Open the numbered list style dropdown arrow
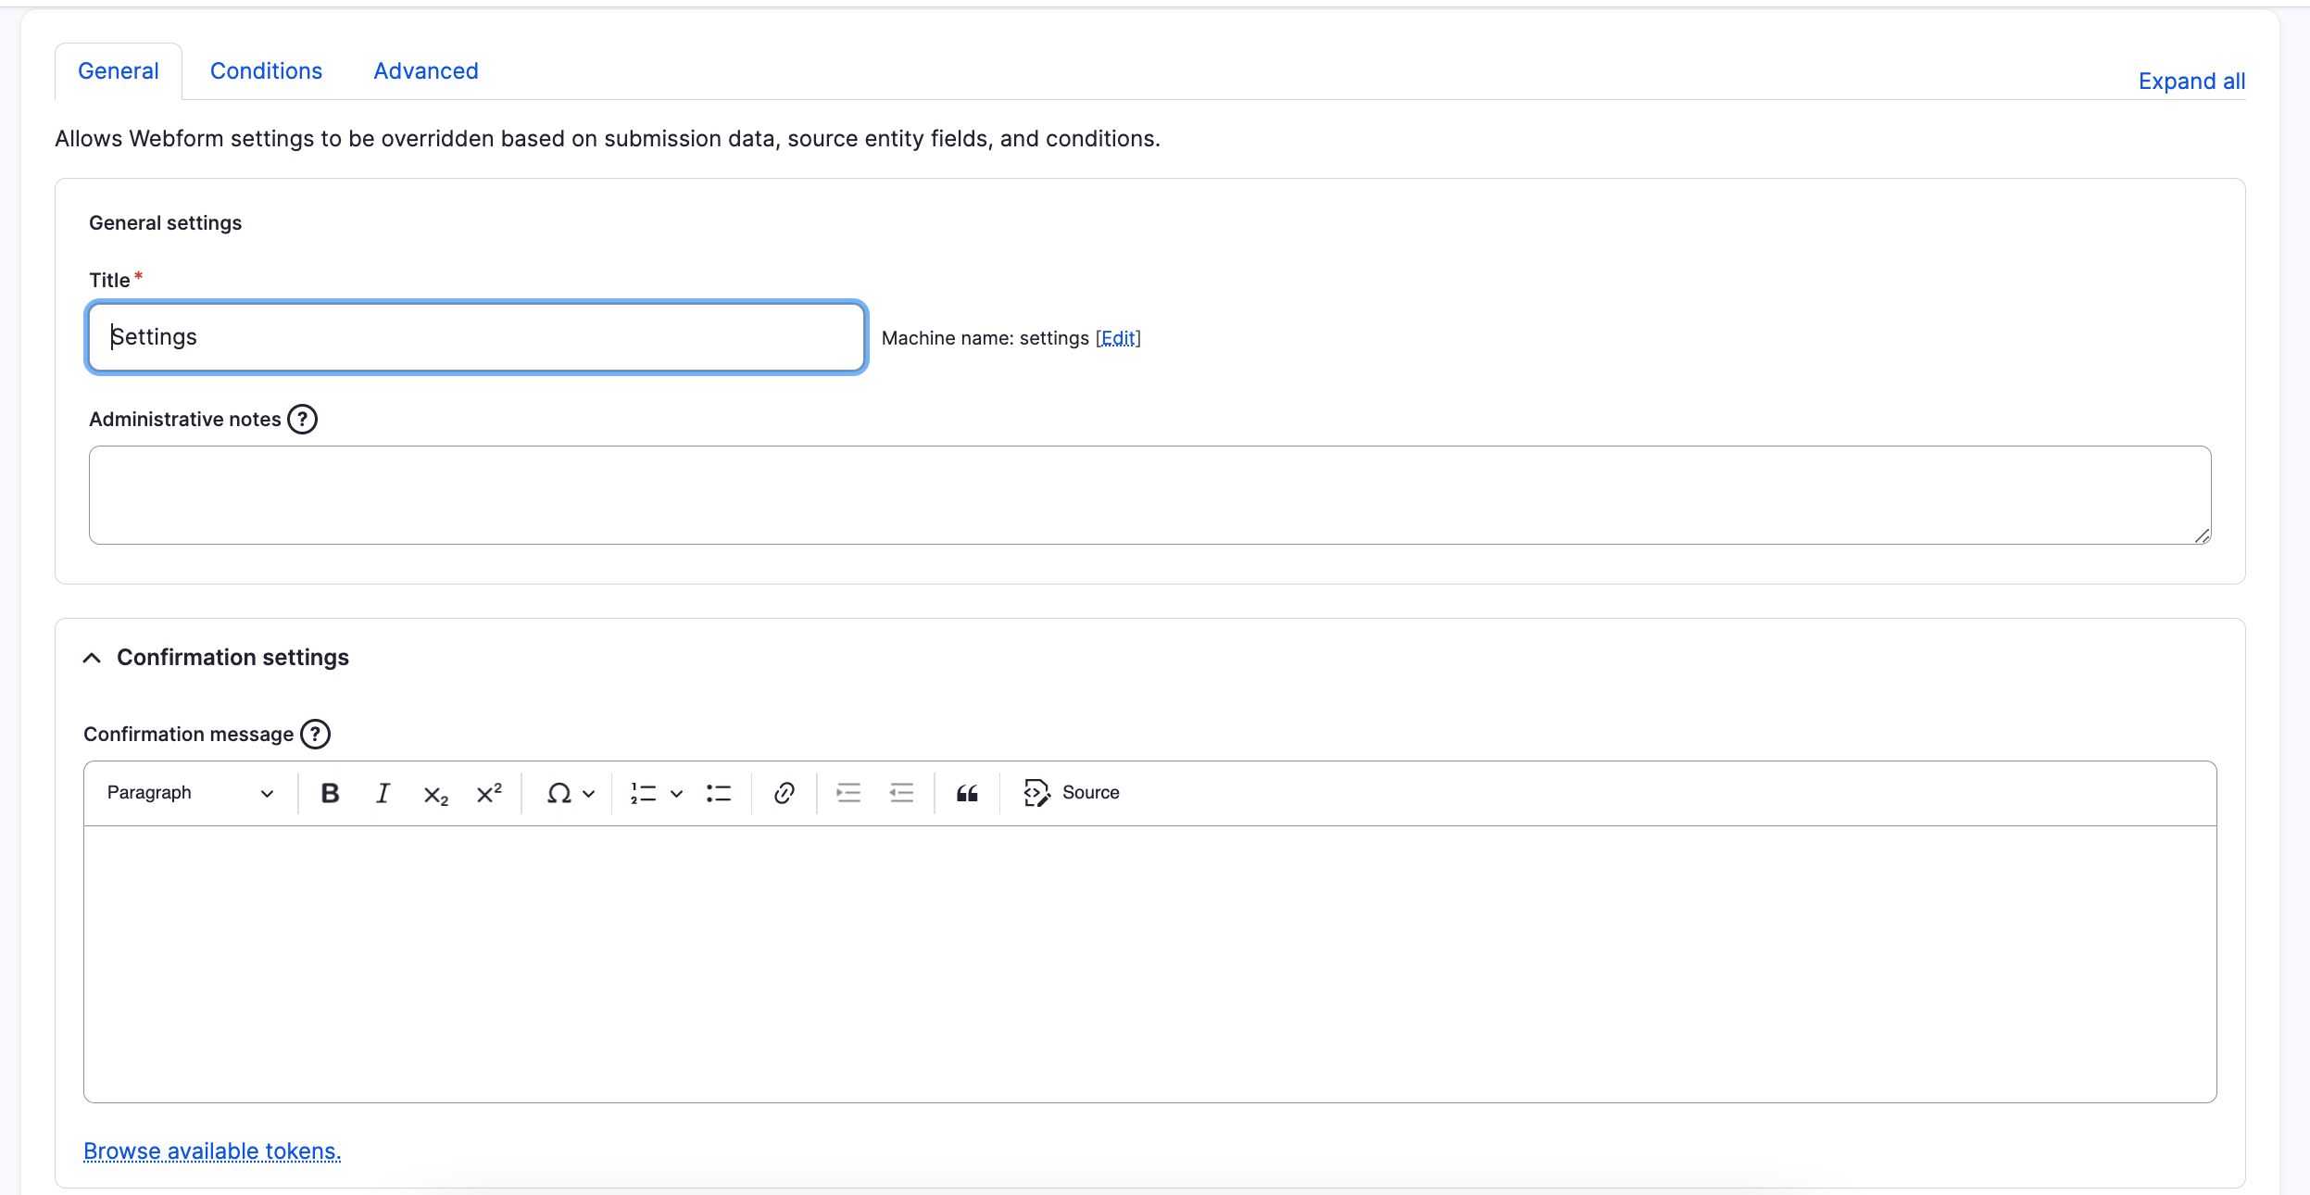2310x1195 pixels. (677, 794)
